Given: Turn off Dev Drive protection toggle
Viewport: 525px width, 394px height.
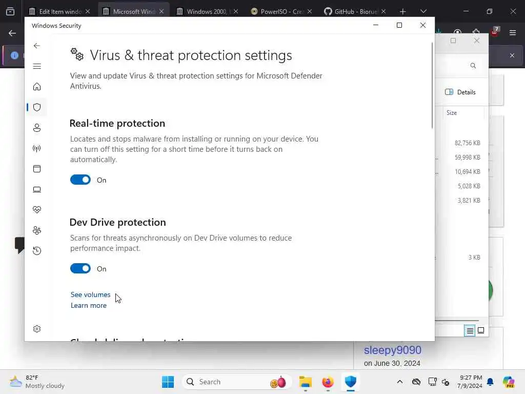Looking at the screenshot, I should click(80, 268).
